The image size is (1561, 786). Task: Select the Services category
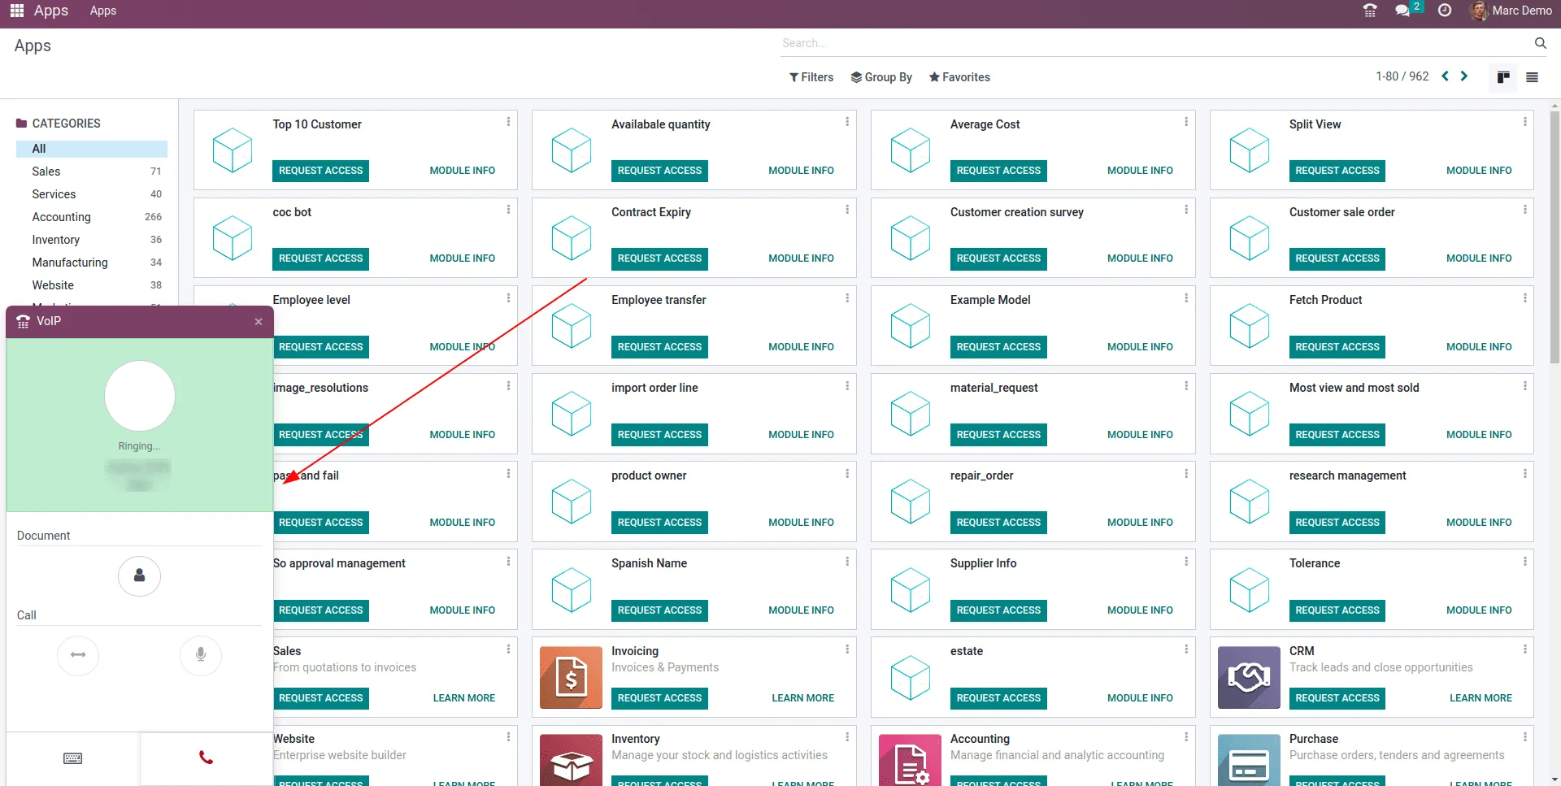pyautogui.click(x=92, y=194)
